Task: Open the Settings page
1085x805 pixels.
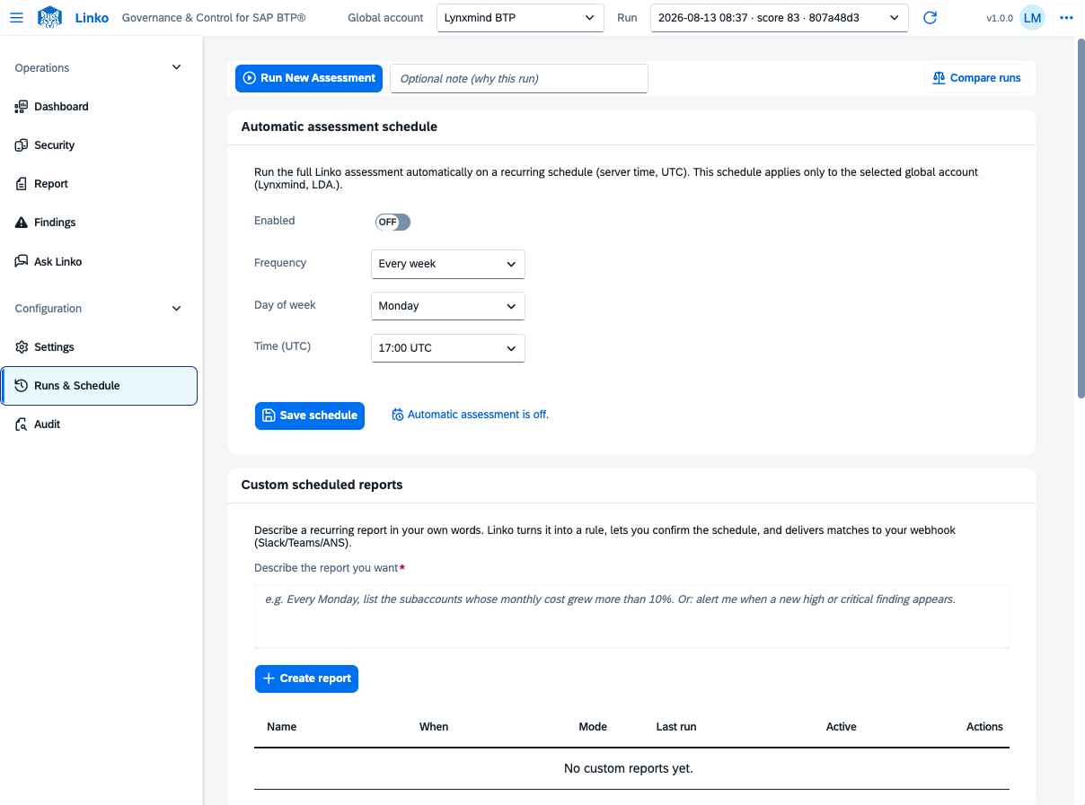Action: click(99, 347)
